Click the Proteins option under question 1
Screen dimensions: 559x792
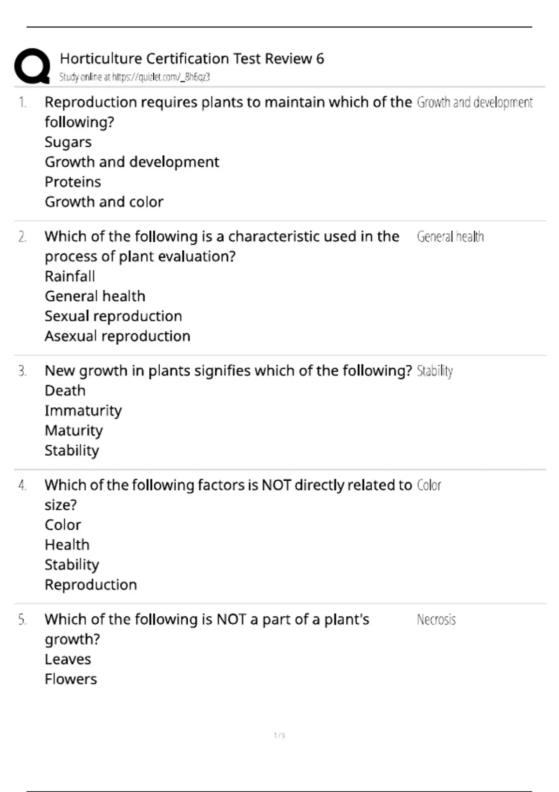73,182
